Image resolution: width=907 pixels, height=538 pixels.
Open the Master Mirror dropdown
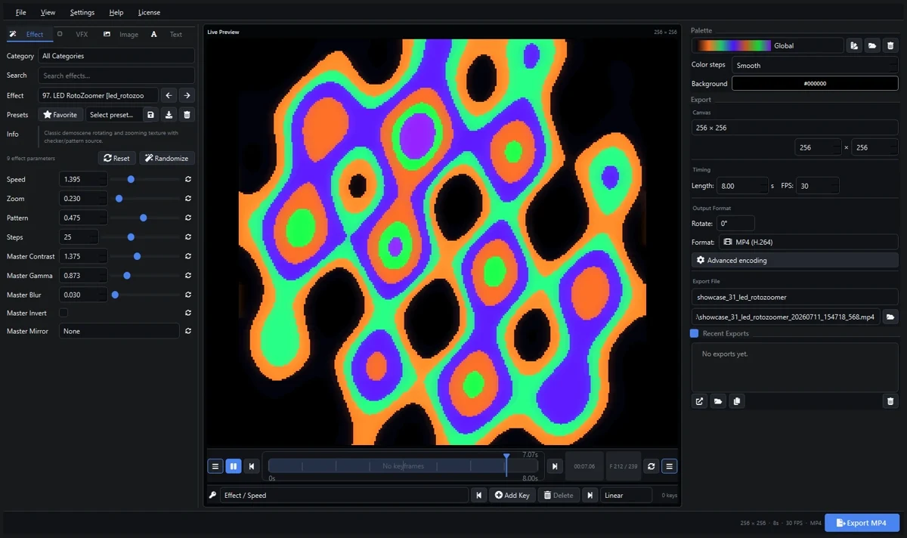[x=119, y=331]
